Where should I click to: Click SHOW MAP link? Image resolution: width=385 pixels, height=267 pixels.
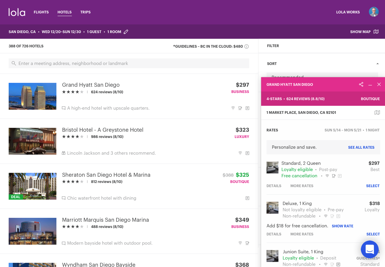pyautogui.click(x=360, y=32)
